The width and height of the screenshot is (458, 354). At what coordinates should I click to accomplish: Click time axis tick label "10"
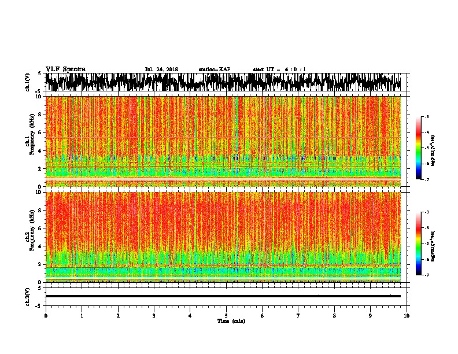[407, 316]
